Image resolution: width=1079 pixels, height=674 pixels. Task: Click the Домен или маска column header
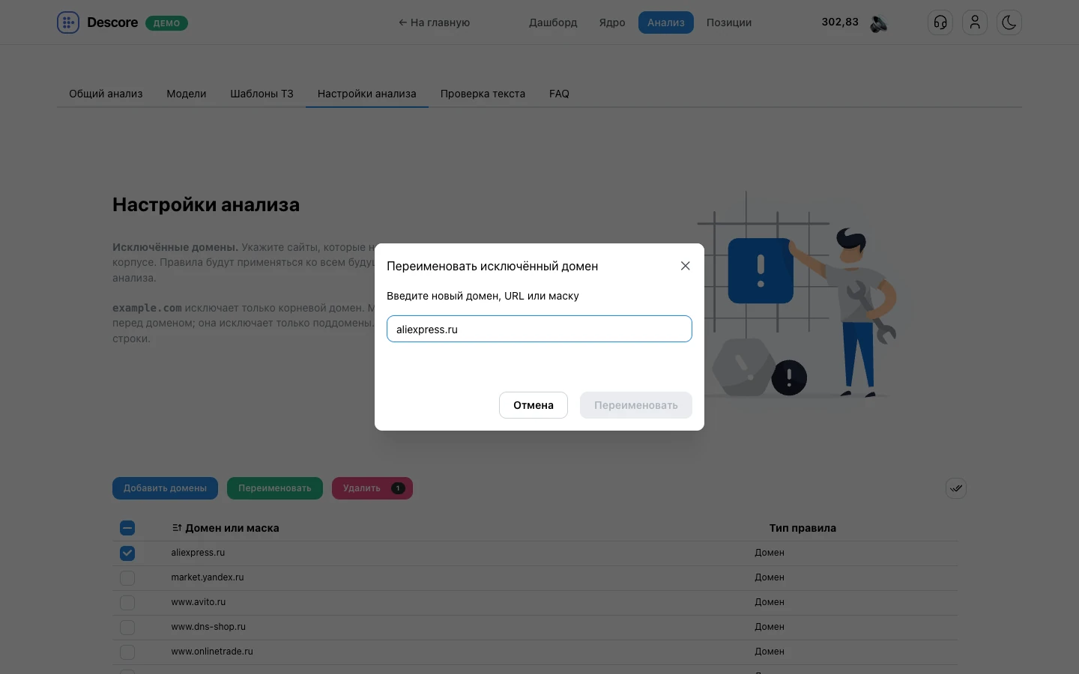[x=232, y=528]
